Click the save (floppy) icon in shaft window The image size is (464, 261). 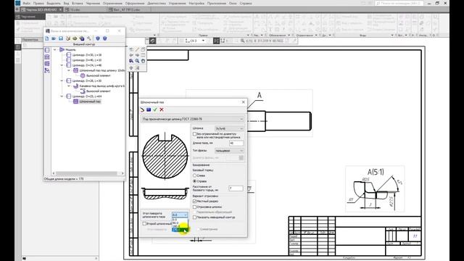[x=61, y=38]
